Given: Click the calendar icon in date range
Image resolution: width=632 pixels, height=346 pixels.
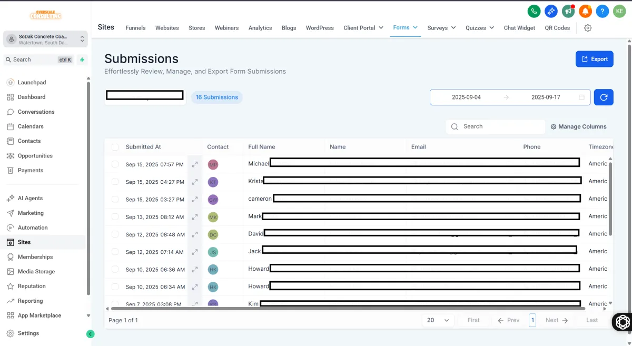Looking at the screenshot, I should coord(581,97).
